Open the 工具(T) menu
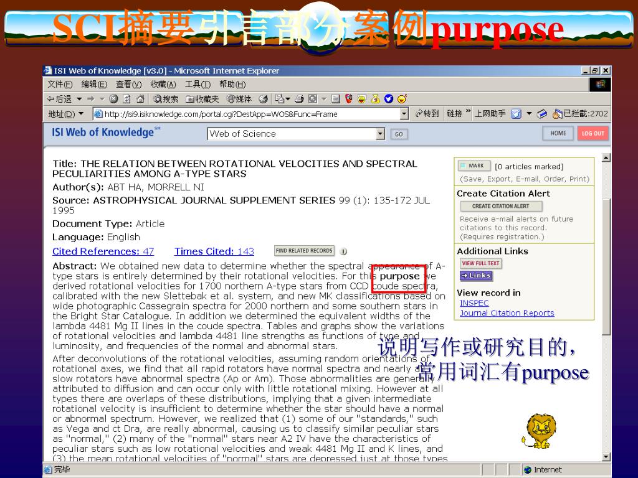Viewport: 638px width, 478px height. click(198, 84)
